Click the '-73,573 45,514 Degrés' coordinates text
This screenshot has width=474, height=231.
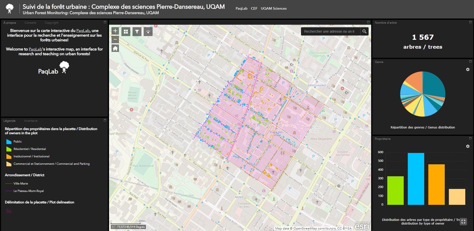pos(131,227)
